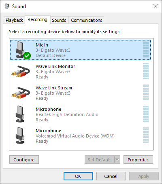The width and height of the screenshot is (162, 184).
Task: Select the Recording tab
Action: point(37,20)
